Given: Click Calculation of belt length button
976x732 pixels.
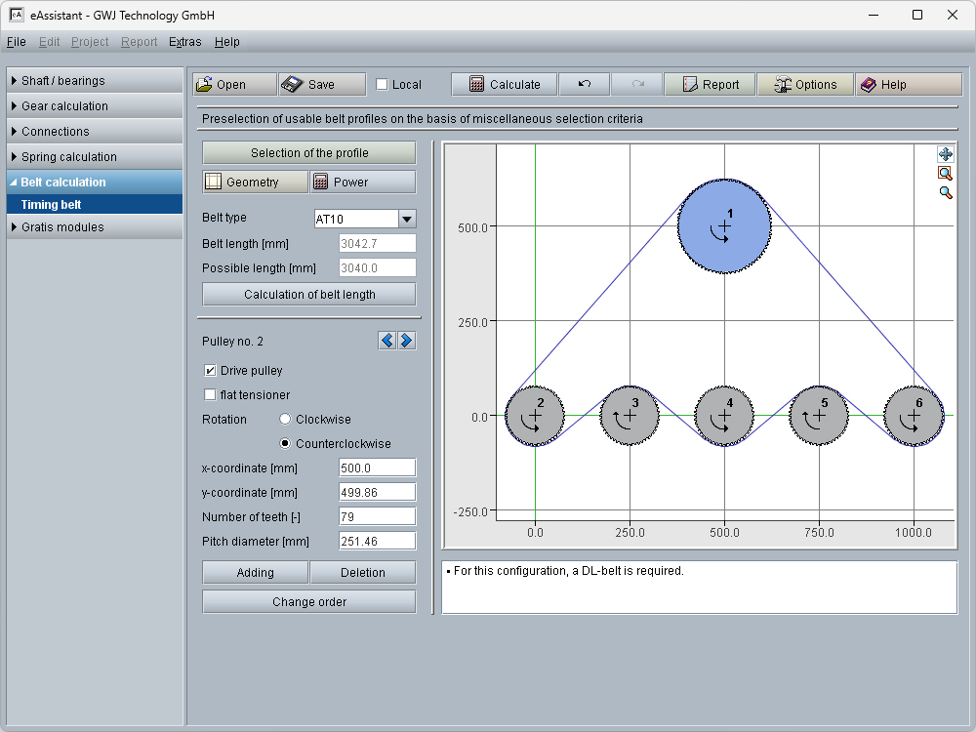Looking at the screenshot, I should tap(308, 294).
